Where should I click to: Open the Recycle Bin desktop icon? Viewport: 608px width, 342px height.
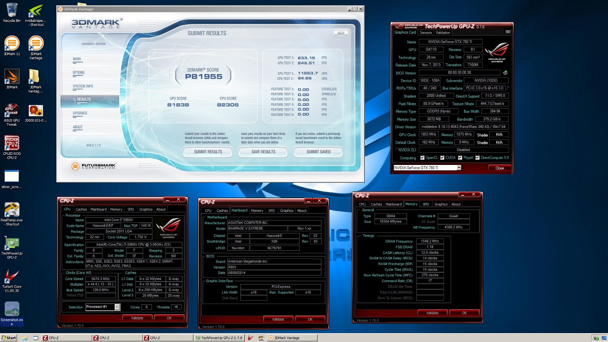[12, 13]
